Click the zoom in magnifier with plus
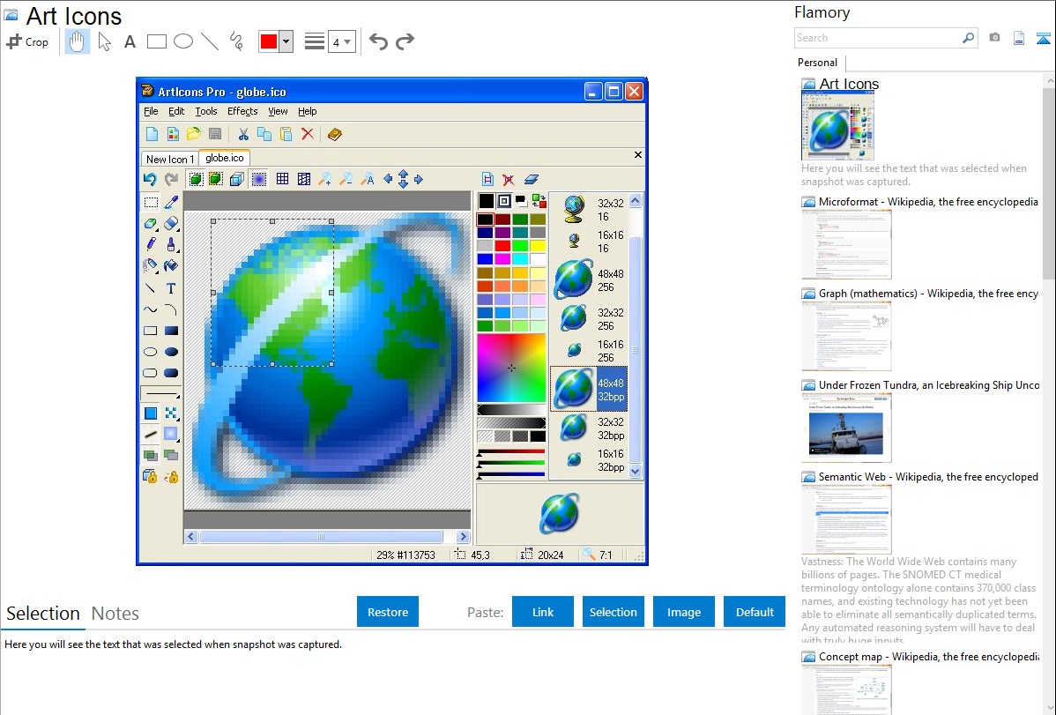This screenshot has width=1056, height=715. coord(324,179)
